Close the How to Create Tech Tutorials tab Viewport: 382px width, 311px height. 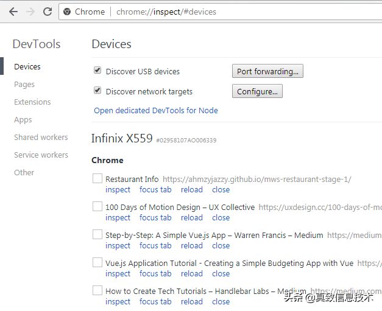(221, 302)
